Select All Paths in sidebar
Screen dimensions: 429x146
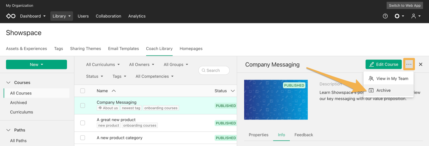(18, 141)
